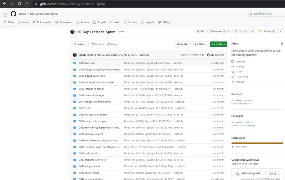
Task: View site info via address bar lock icon
Action: [x=36, y=4]
